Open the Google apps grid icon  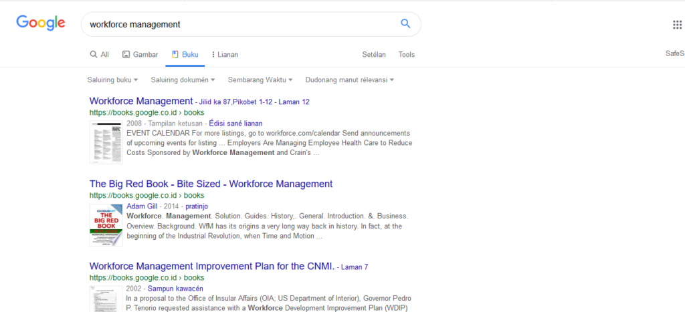[x=677, y=25]
